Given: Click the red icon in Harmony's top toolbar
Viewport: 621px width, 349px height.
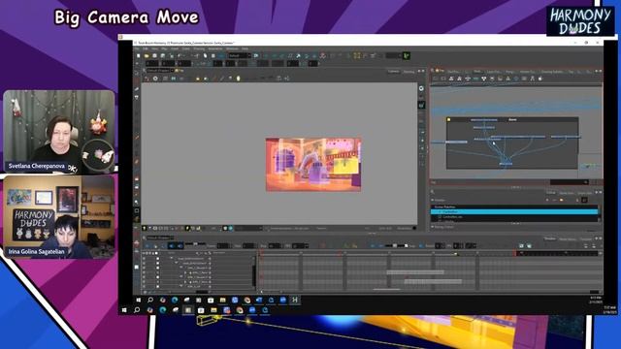Looking at the screenshot, I should (x=323, y=56).
